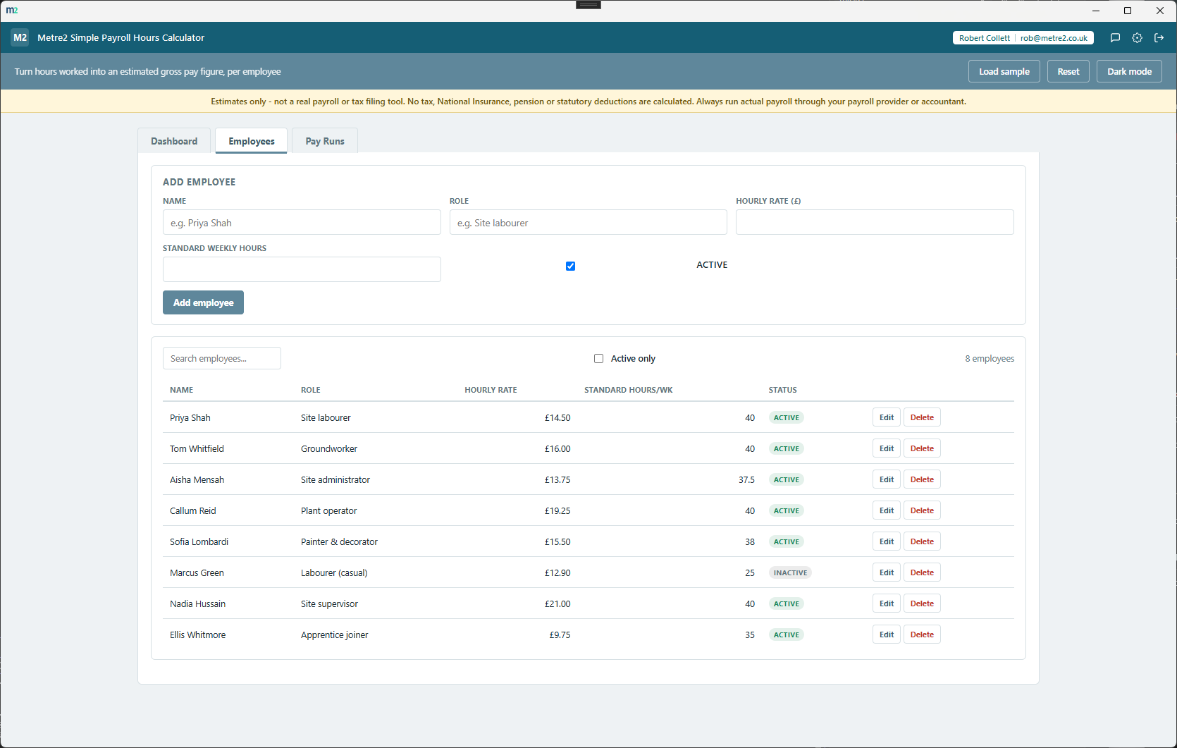Click the STANDARD HOURS/WK column header
Image resolution: width=1177 pixels, height=748 pixels.
(x=628, y=390)
